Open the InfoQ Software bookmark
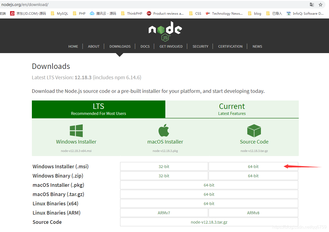 point(305,13)
